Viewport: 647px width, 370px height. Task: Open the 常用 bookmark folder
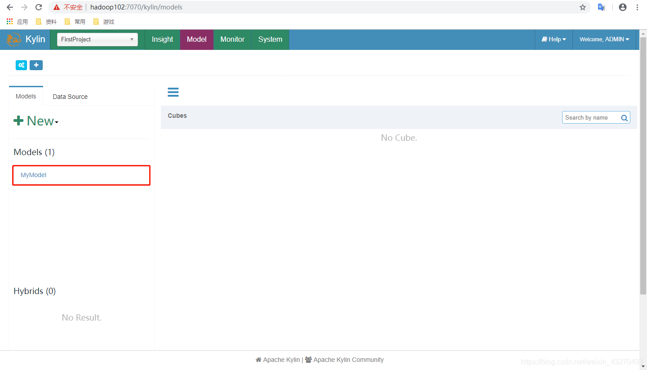(75, 22)
